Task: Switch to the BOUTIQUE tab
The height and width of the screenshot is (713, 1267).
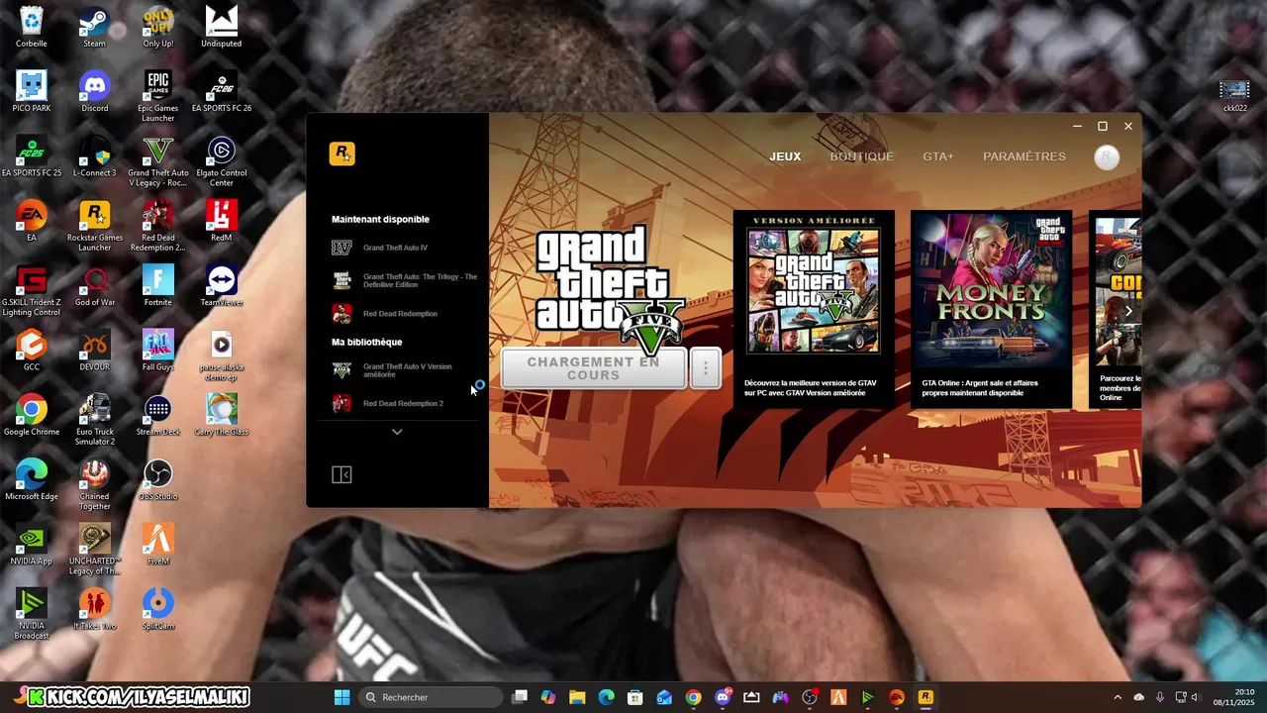Action: (861, 156)
